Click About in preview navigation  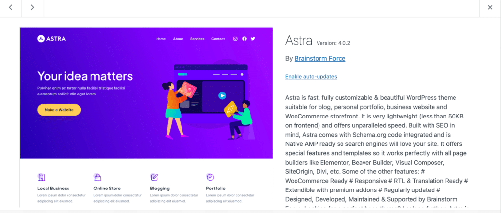[178, 39]
